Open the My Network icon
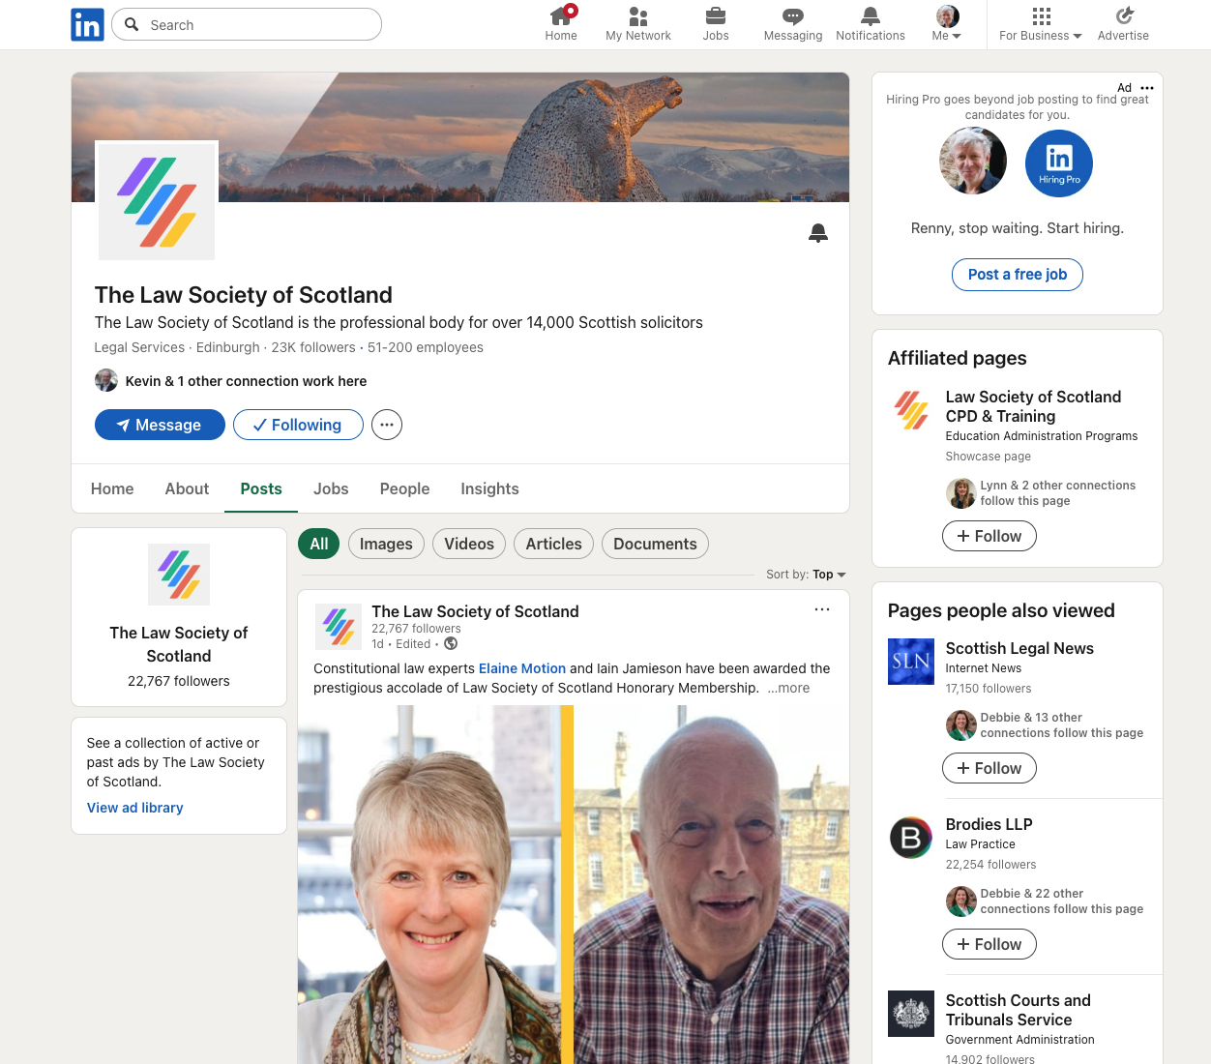 pyautogui.click(x=638, y=24)
